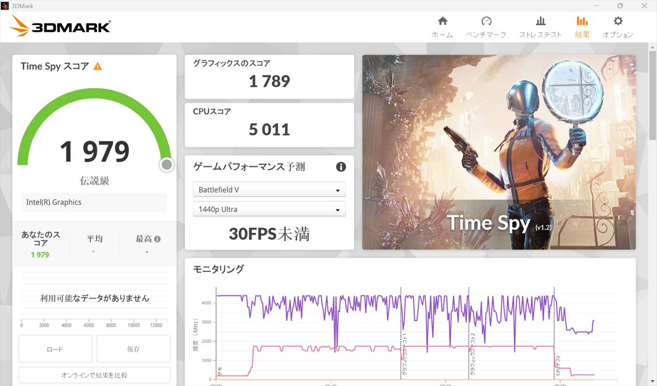
Task: Expand the Battlefield V game dropdown
Action: click(x=269, y=190)
